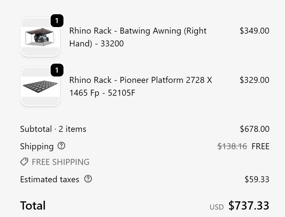The height and width of the screenshot is (217, 285).
Task: Select the question mark beside Estimated taxes
Action: [x=88, y=179]
